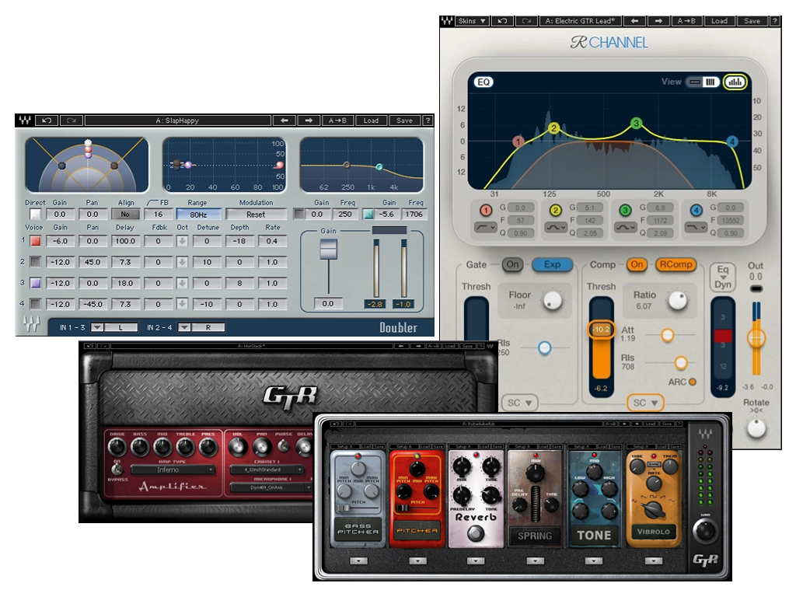Viewport: 796px width, 597px height.
Task: Click Load in the Doubler toolbar
Action: (x=371, y=120)
